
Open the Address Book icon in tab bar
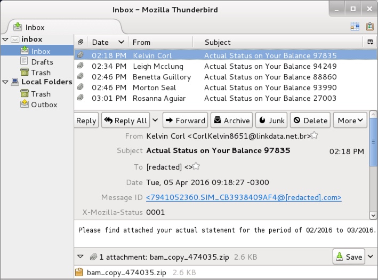coord(355,26)
